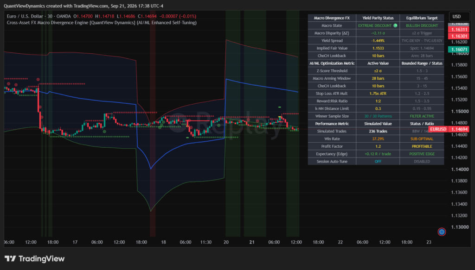Click the 'AI/ML Optimization Metric' header
The height and width of the screenshot is (270, 475).
[332, 63]
